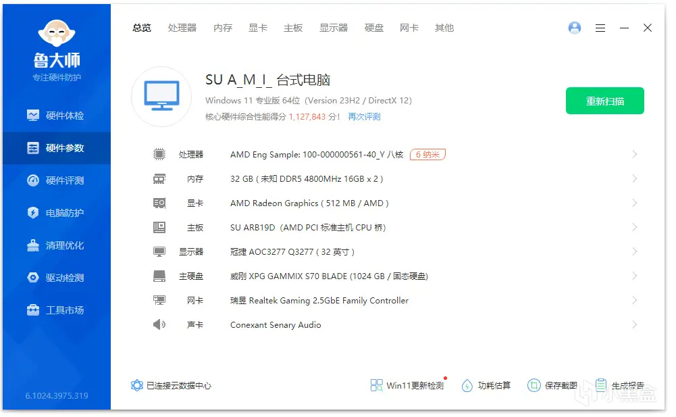The image size is (676, 417).
Task: Expand the 显示器 row chevron
Action: pyautogui.click(x=634, y=251)
